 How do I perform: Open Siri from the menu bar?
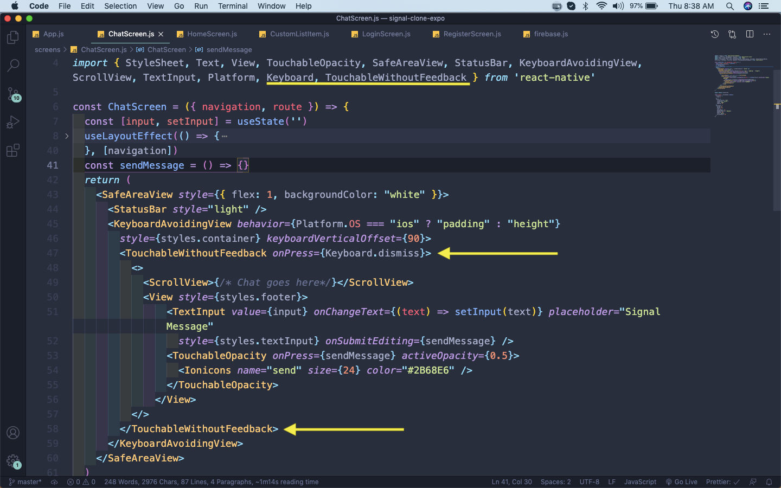click(748, 6)
